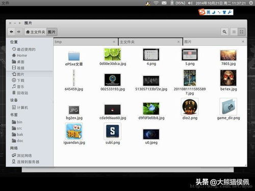Select the 5.png thumbnail
255x191 pixels.
190,54
